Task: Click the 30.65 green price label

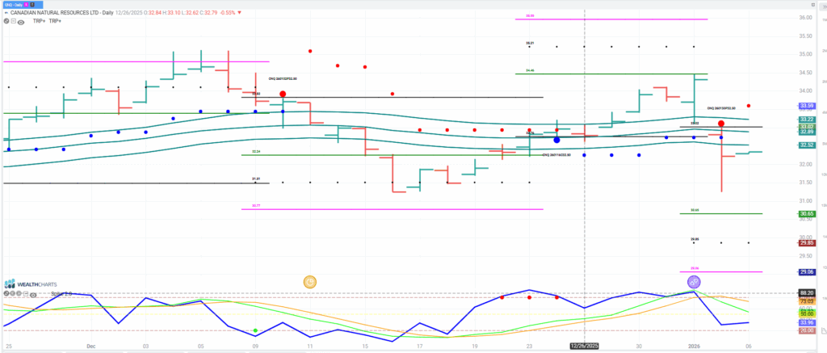Action: [x=807, y=214]
